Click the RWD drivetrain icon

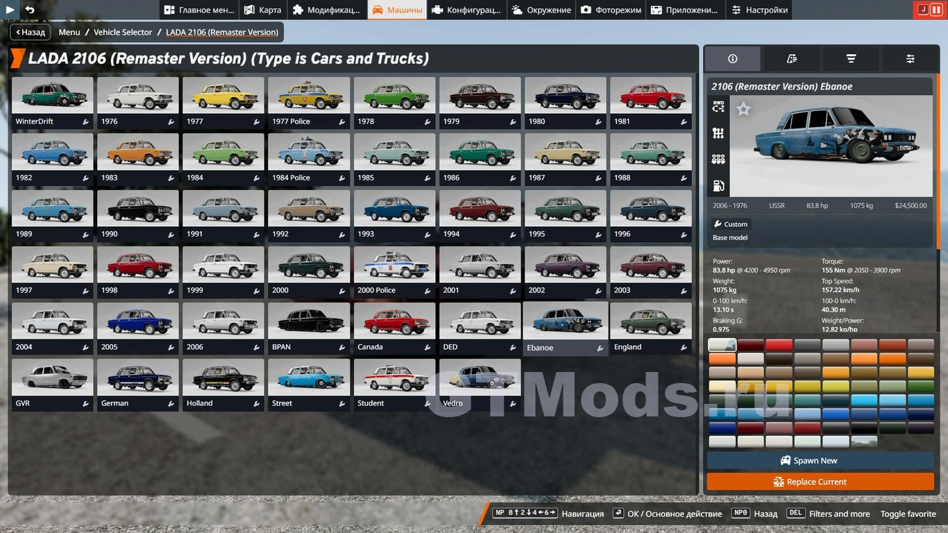[718, 107]
